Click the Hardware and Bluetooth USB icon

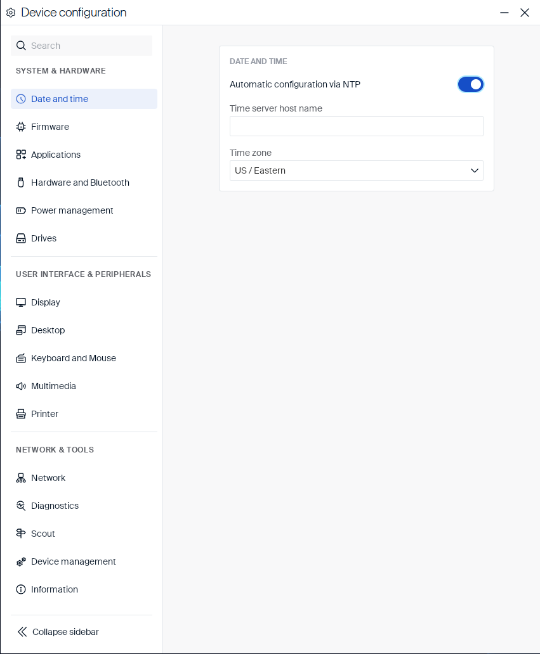[21, 183]
